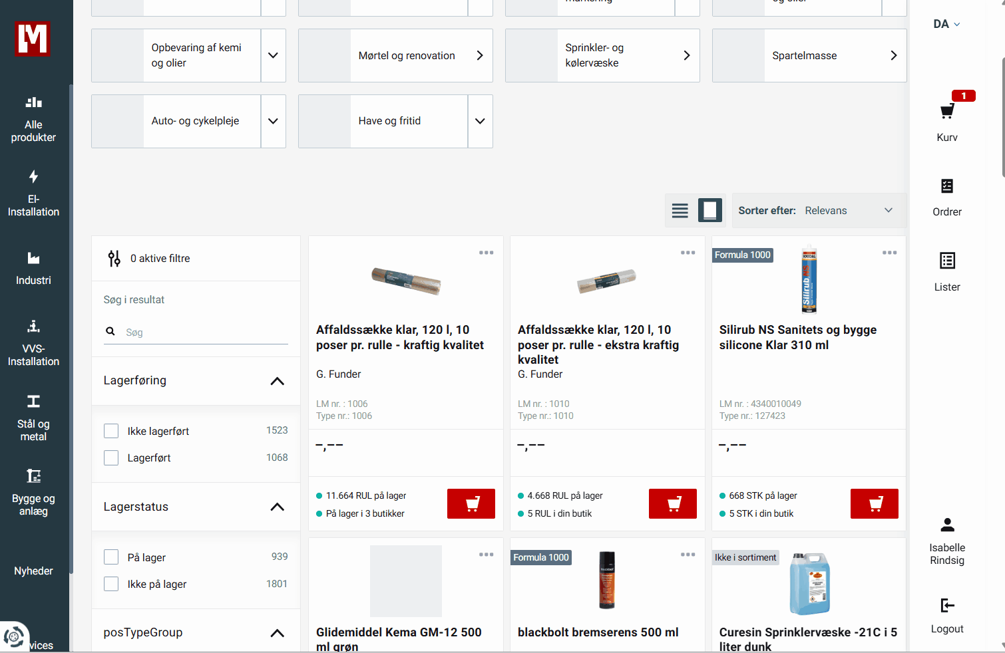Image resolution: width=1005 pixels, height=653 pixels.
Task: Go to VVS-Installation menu item
Action: coord(33,344)
